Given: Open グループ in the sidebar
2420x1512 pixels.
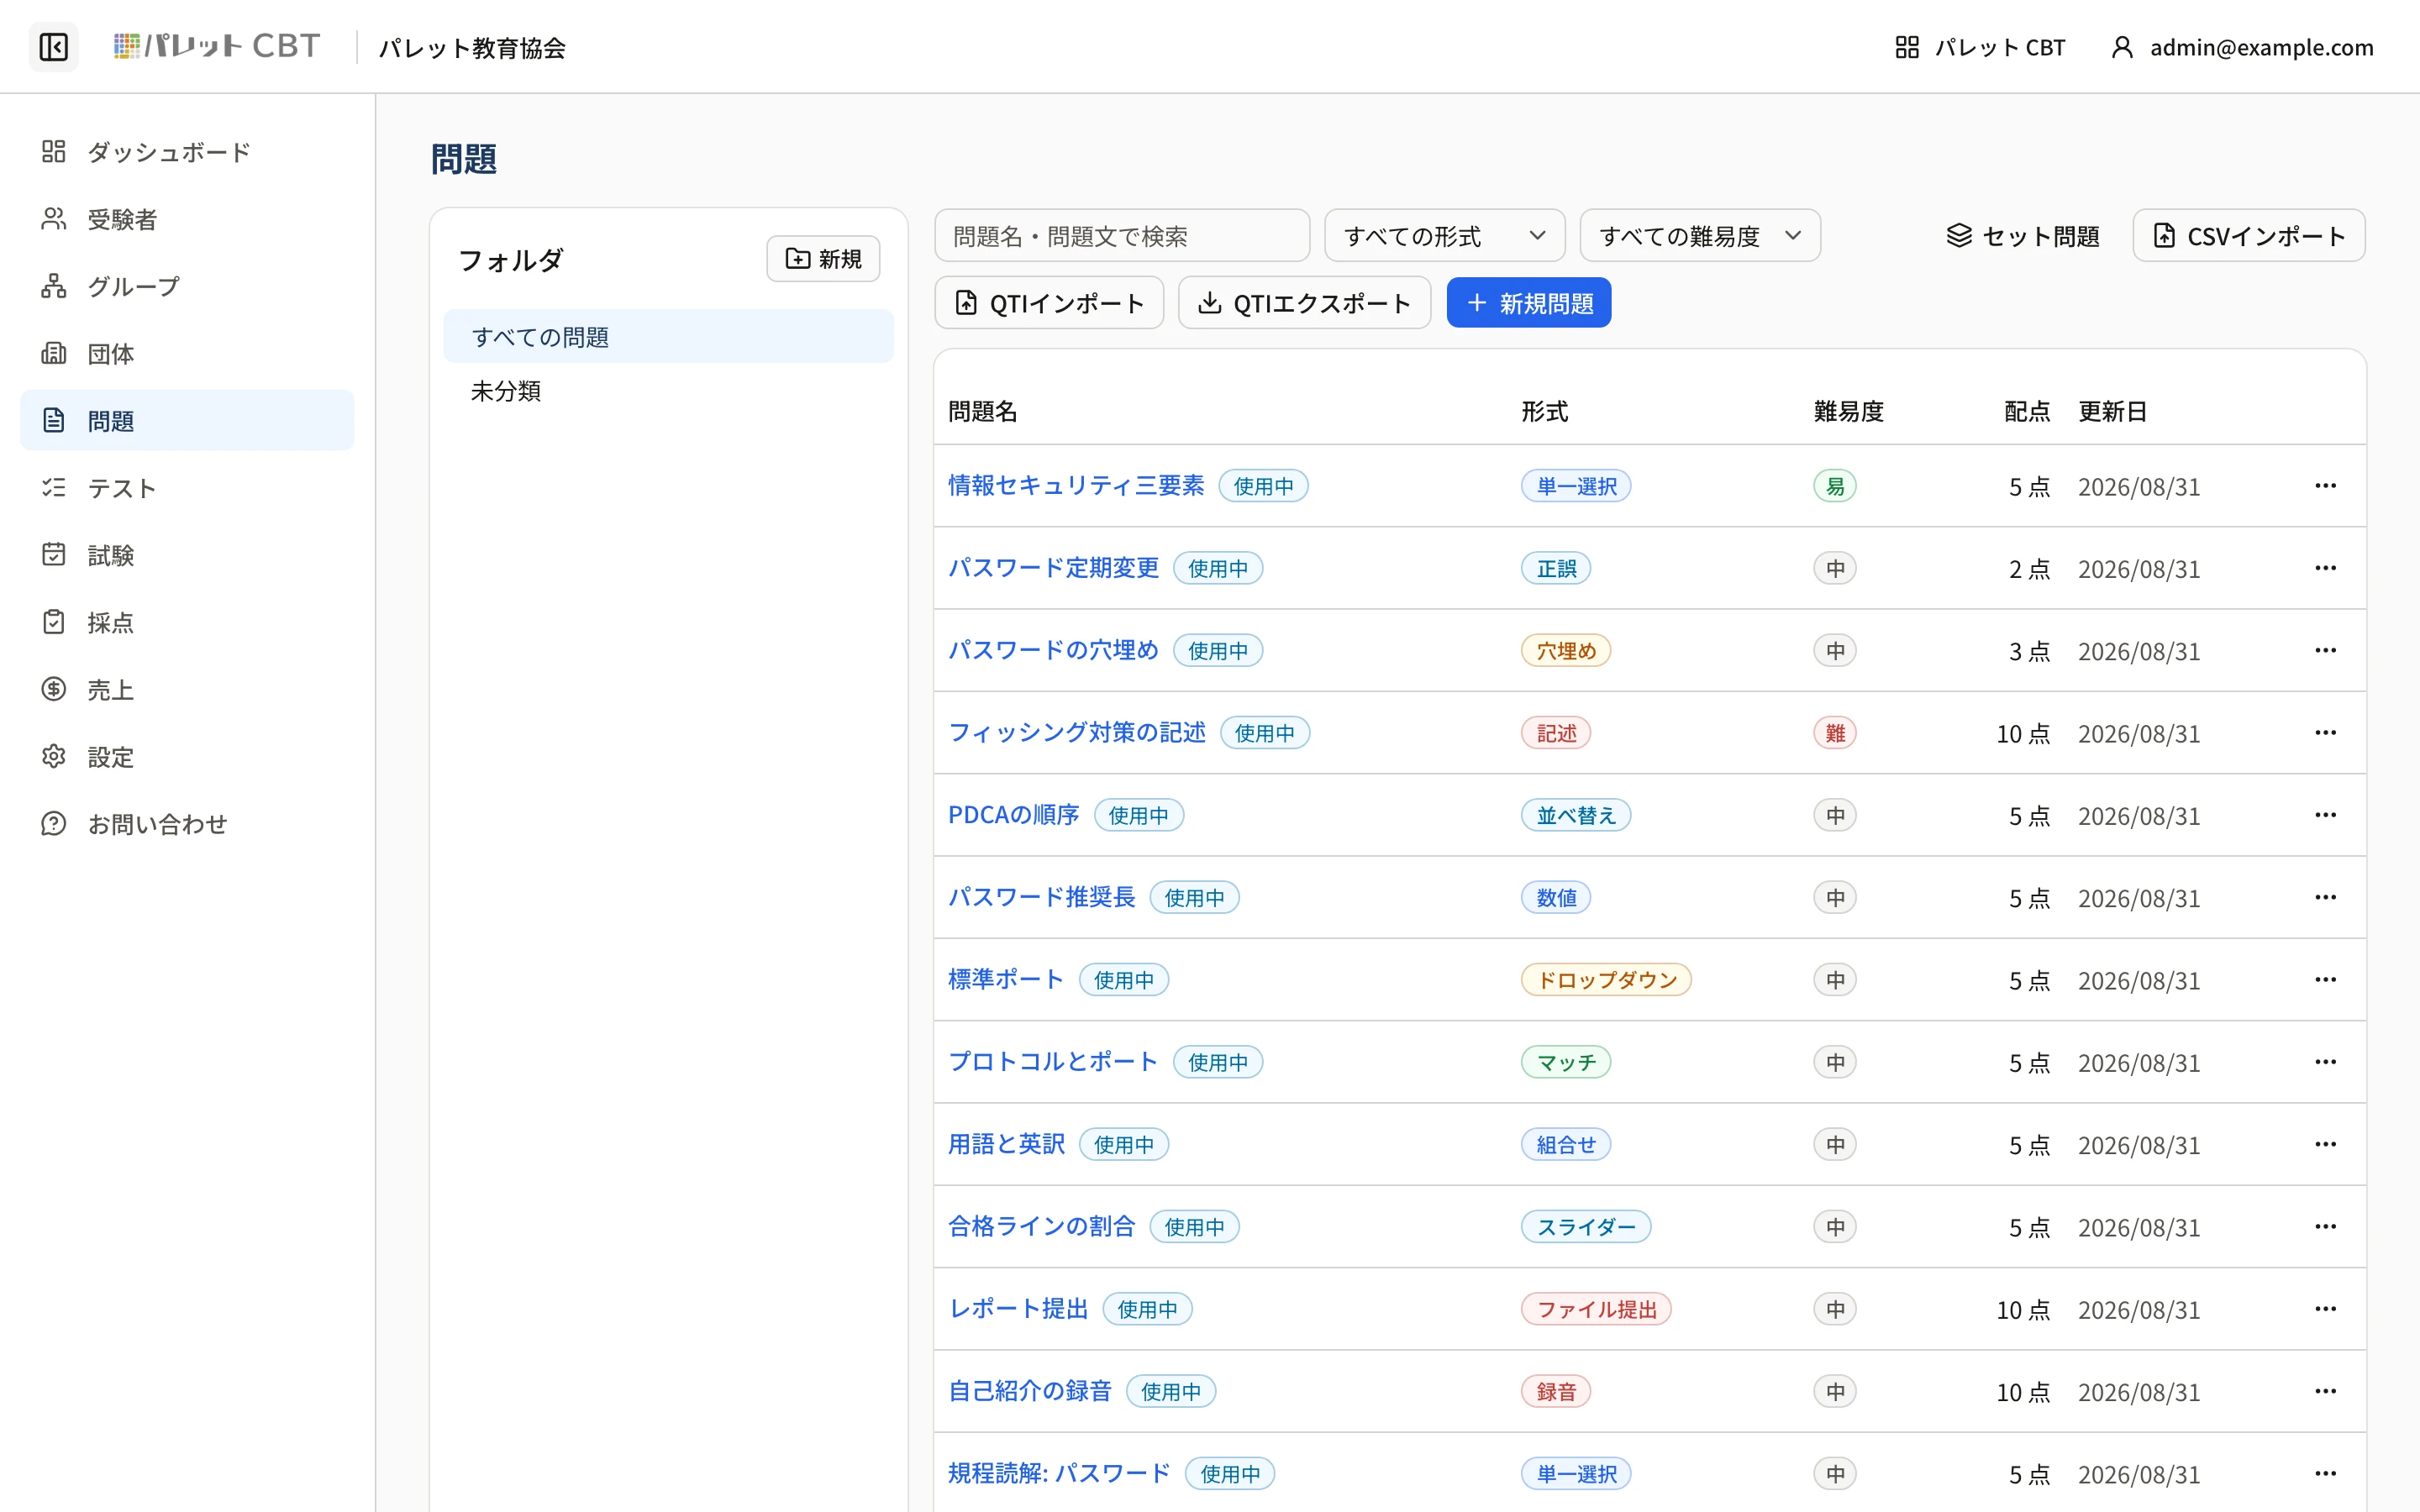Looking at the screenshot, I should [187, 286].
